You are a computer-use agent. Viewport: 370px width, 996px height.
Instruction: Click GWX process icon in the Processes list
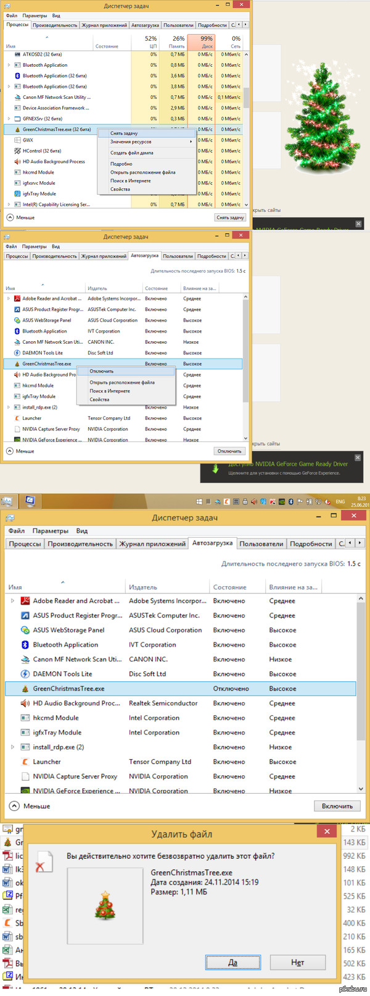pos(17,140)
